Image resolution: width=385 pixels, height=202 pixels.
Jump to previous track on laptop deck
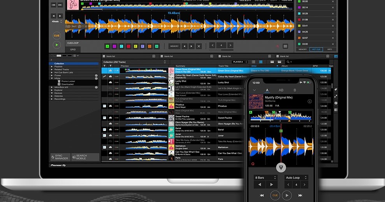54,5
